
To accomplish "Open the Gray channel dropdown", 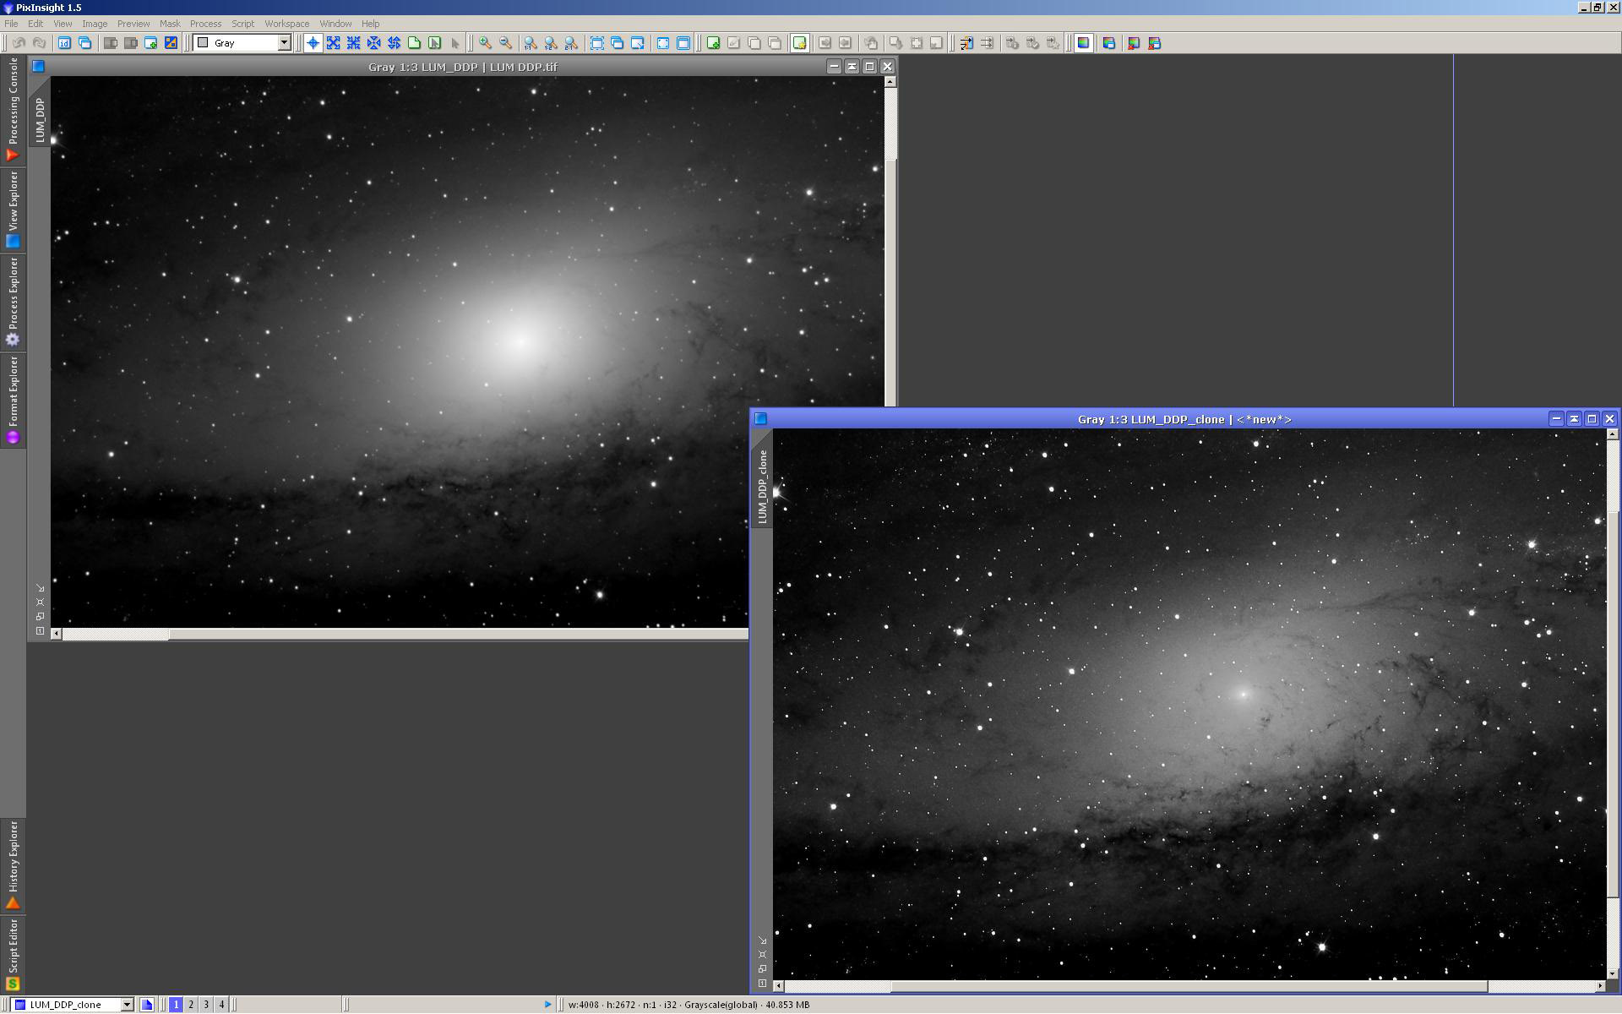I will pyautogui.click(x=284, y=43).
